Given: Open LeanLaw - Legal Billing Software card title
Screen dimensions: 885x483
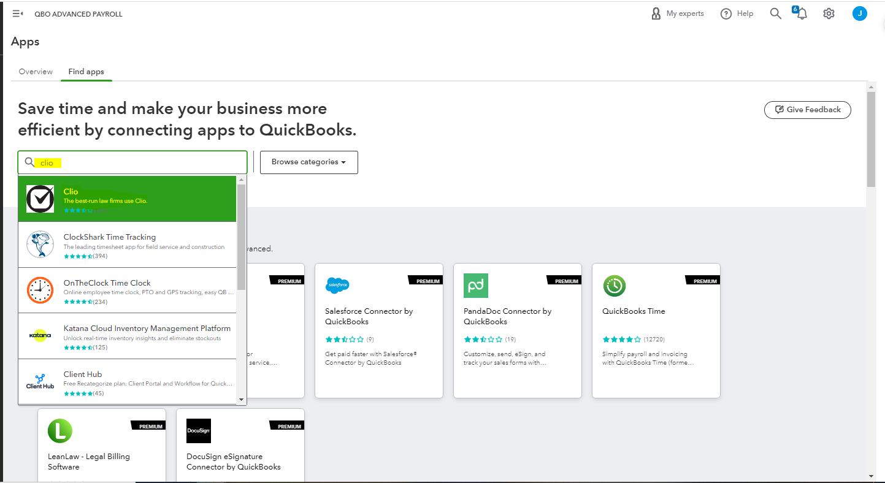Looking at the screenshot, I should (x=89, y=462).
